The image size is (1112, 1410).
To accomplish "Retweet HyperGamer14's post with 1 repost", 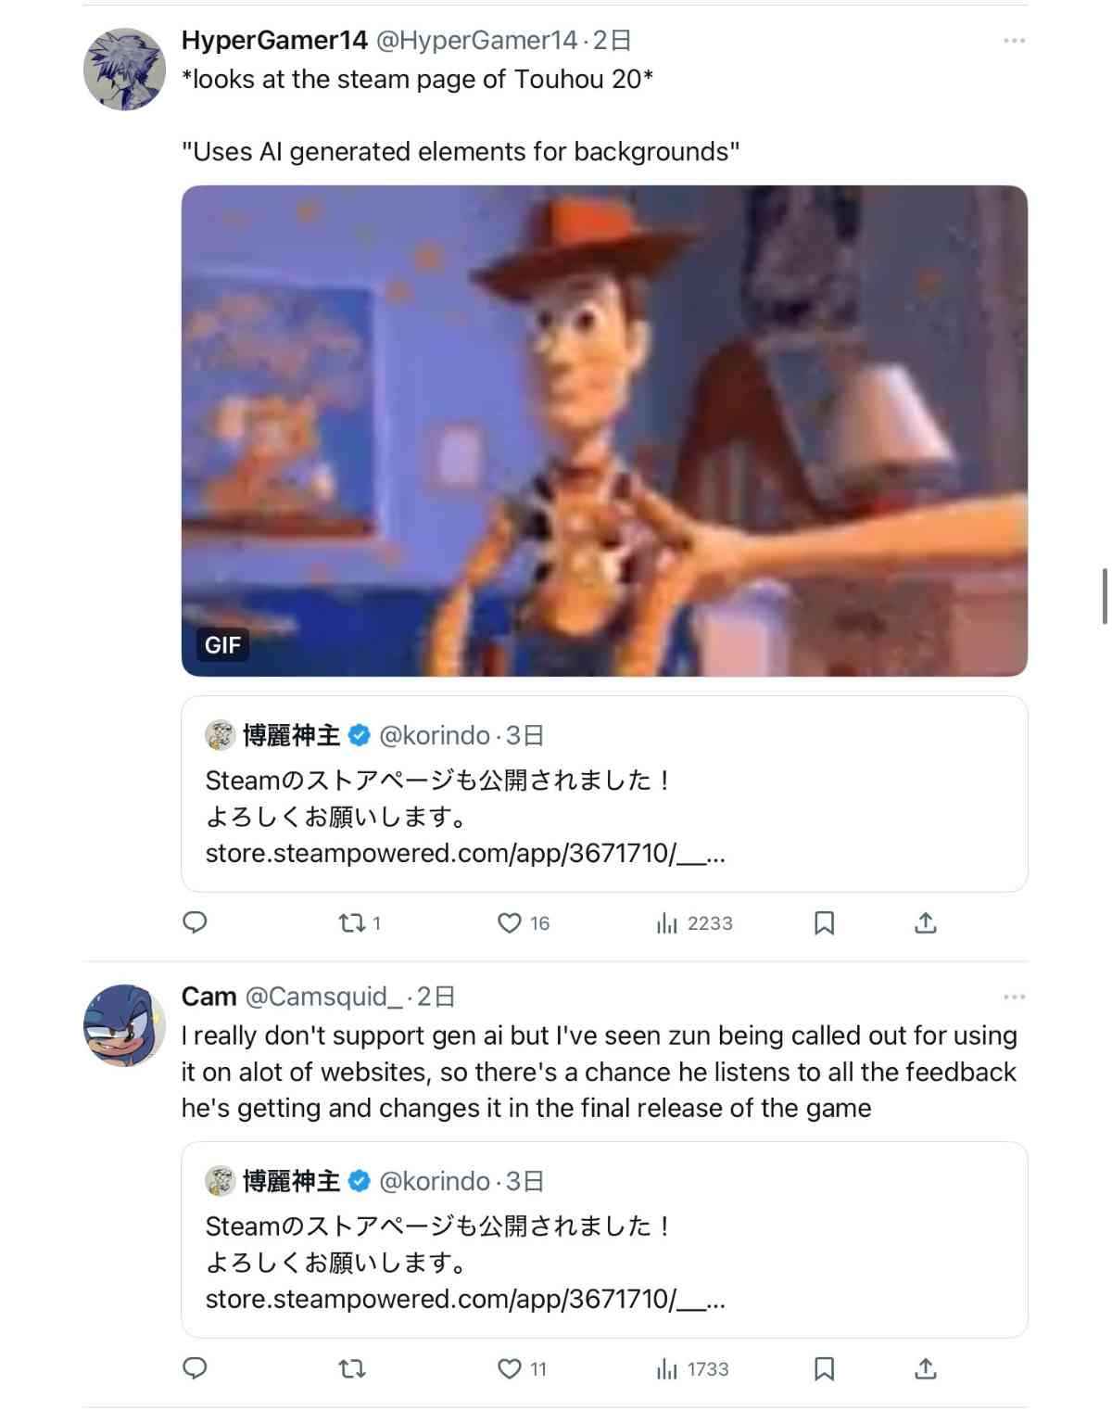I will (360, 922).
